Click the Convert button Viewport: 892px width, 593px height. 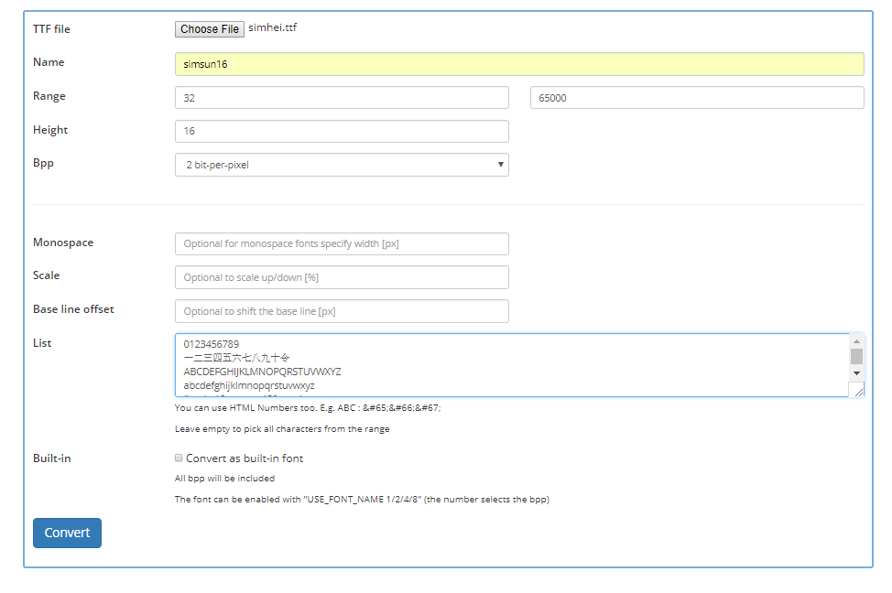click(67, 533)
